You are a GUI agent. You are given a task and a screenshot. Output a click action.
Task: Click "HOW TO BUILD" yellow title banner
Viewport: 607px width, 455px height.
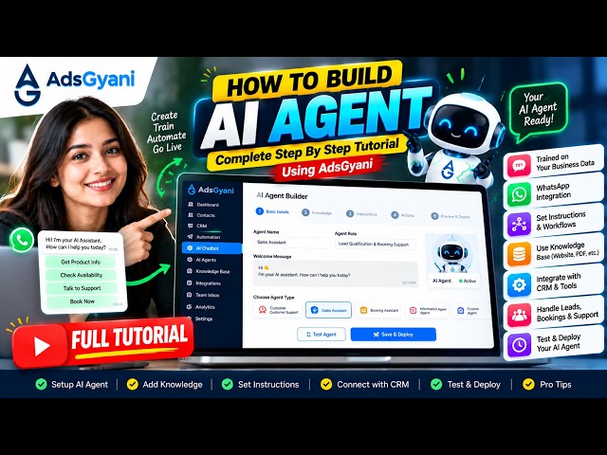tap(308, 81)
